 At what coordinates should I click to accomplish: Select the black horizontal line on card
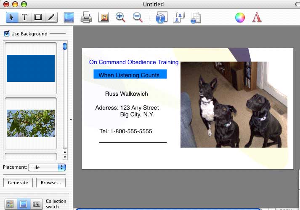coord(133,142)
